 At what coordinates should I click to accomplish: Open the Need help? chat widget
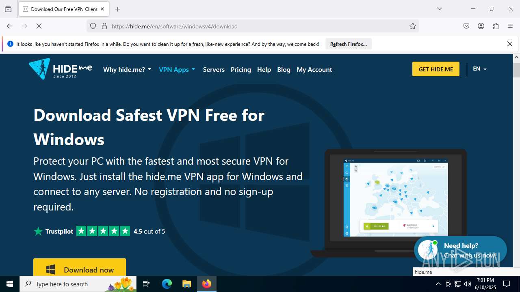(x=460, y=250)
